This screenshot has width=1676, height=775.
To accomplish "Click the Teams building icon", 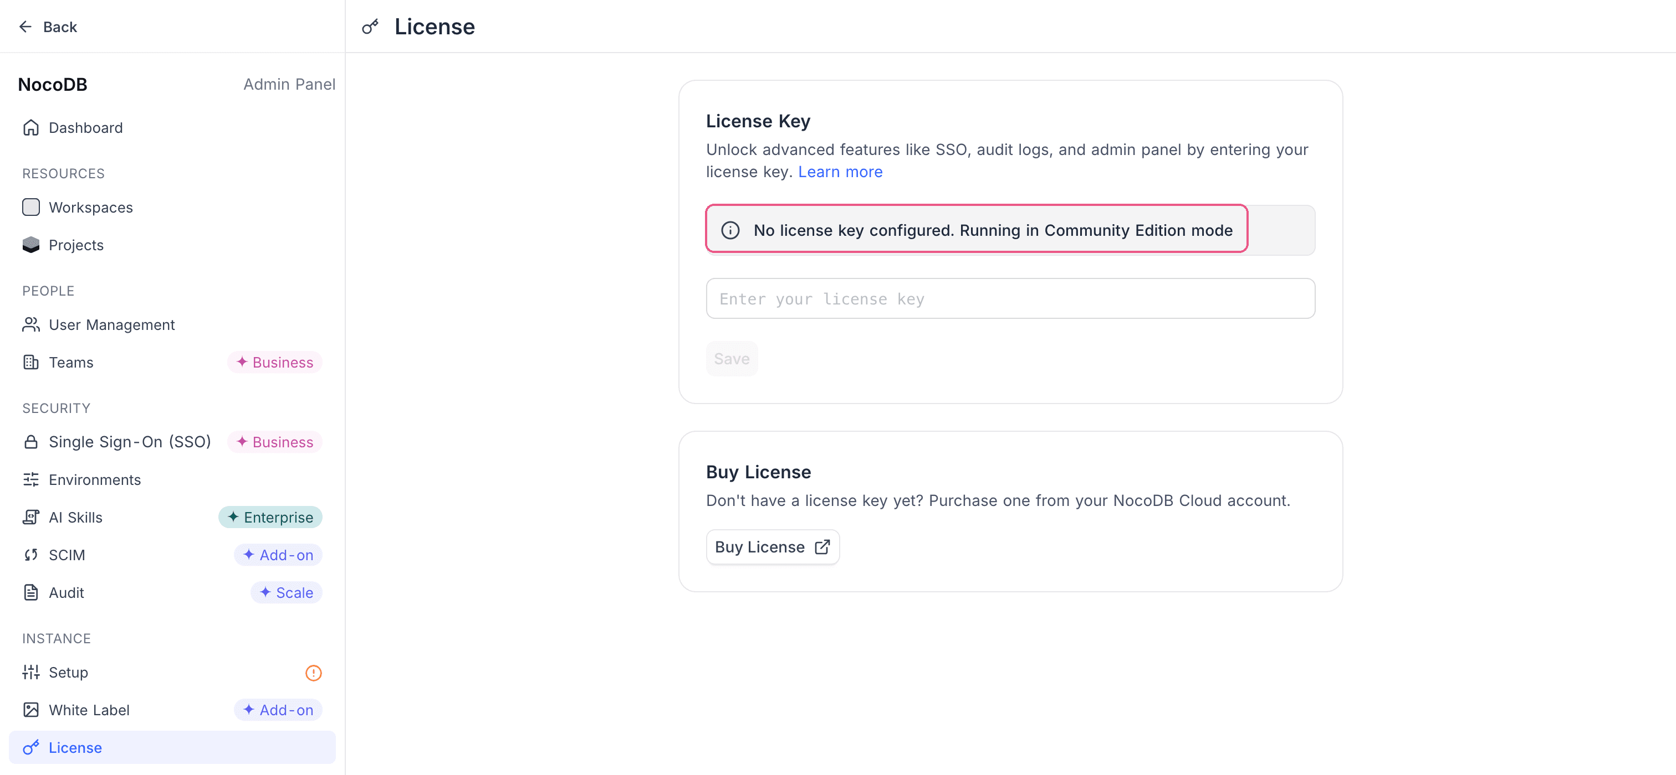I will click(x=30, y=362).
